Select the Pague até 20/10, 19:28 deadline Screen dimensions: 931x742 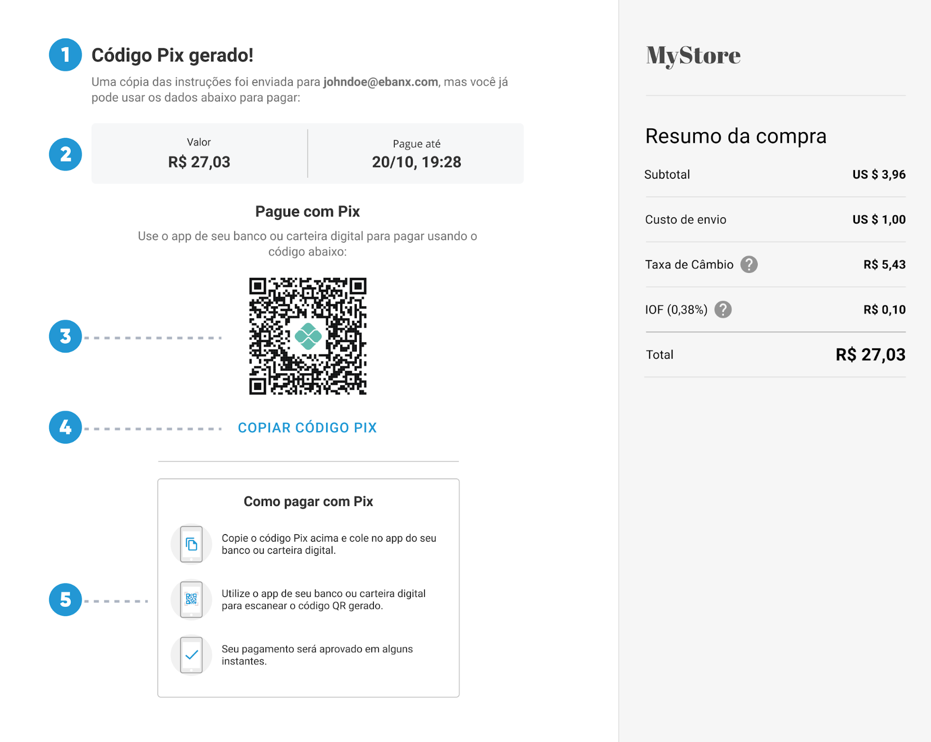click(416, 162)
